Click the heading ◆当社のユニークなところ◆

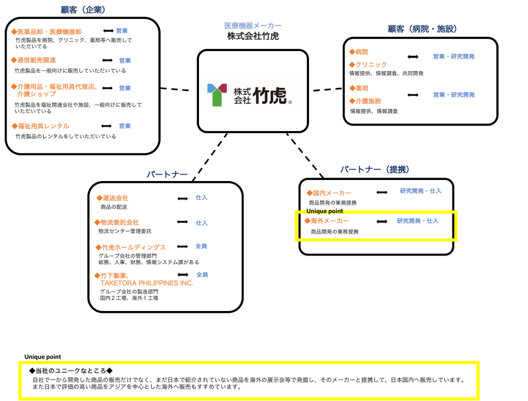pyautogui.click(x=71, y=370)
